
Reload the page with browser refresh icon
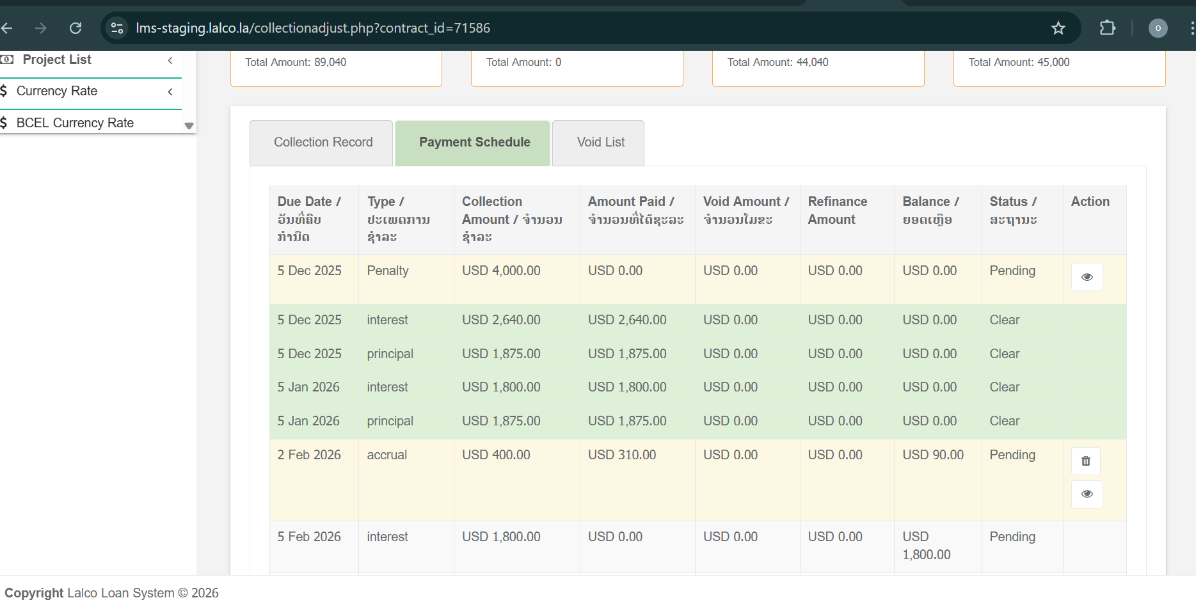[x=76, y=28]
